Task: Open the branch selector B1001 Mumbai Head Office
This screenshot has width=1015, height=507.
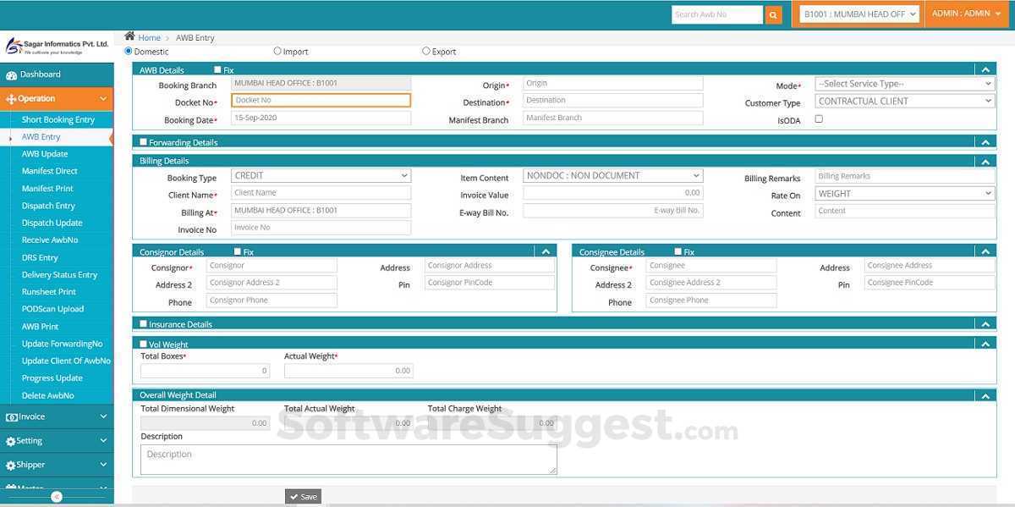Action: pos(859,14)
